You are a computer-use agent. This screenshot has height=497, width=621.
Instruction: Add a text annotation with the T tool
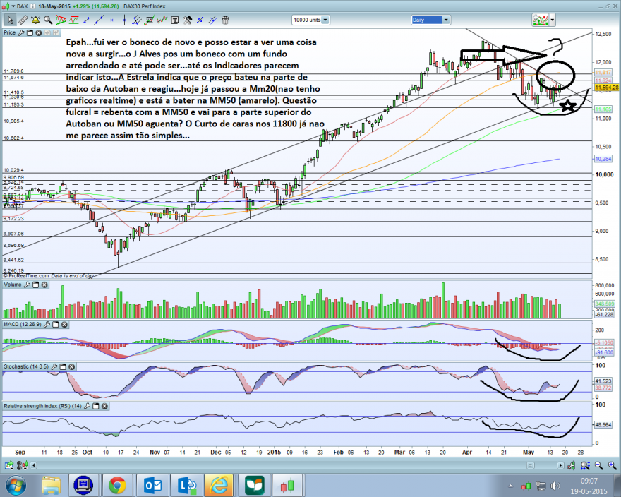(175, 20)
